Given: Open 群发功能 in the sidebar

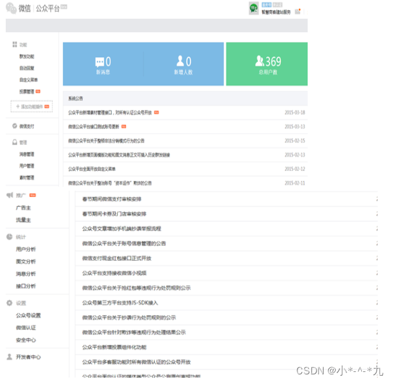Looking at the screenshot, I should pos(27,57).
